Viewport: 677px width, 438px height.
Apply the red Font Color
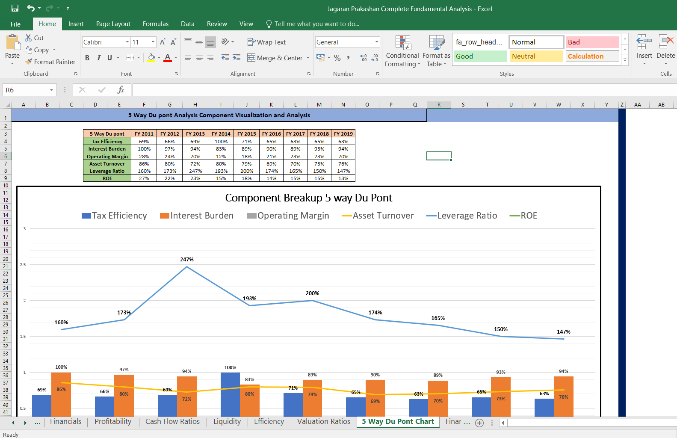(x=168, y=58)
